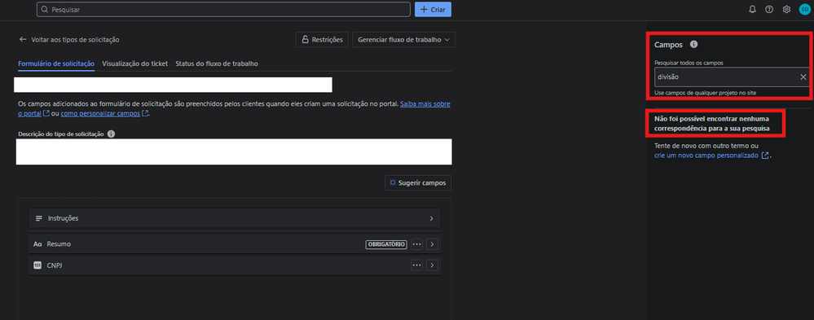Viewport: 814px width, 320px height.
Task: Expand the Instruções section chevron
Action: (431, 218)
